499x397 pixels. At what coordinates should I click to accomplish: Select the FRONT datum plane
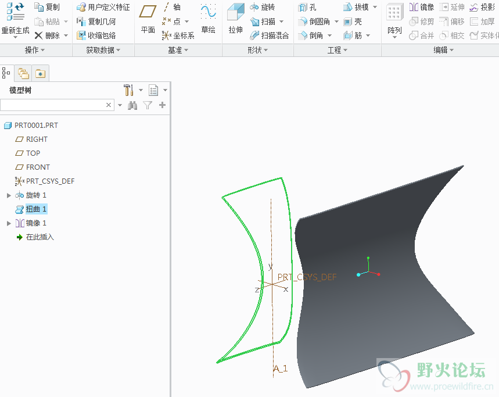click(33, 167)
